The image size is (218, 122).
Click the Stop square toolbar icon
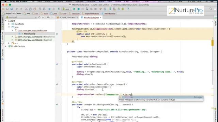(95, 9)
